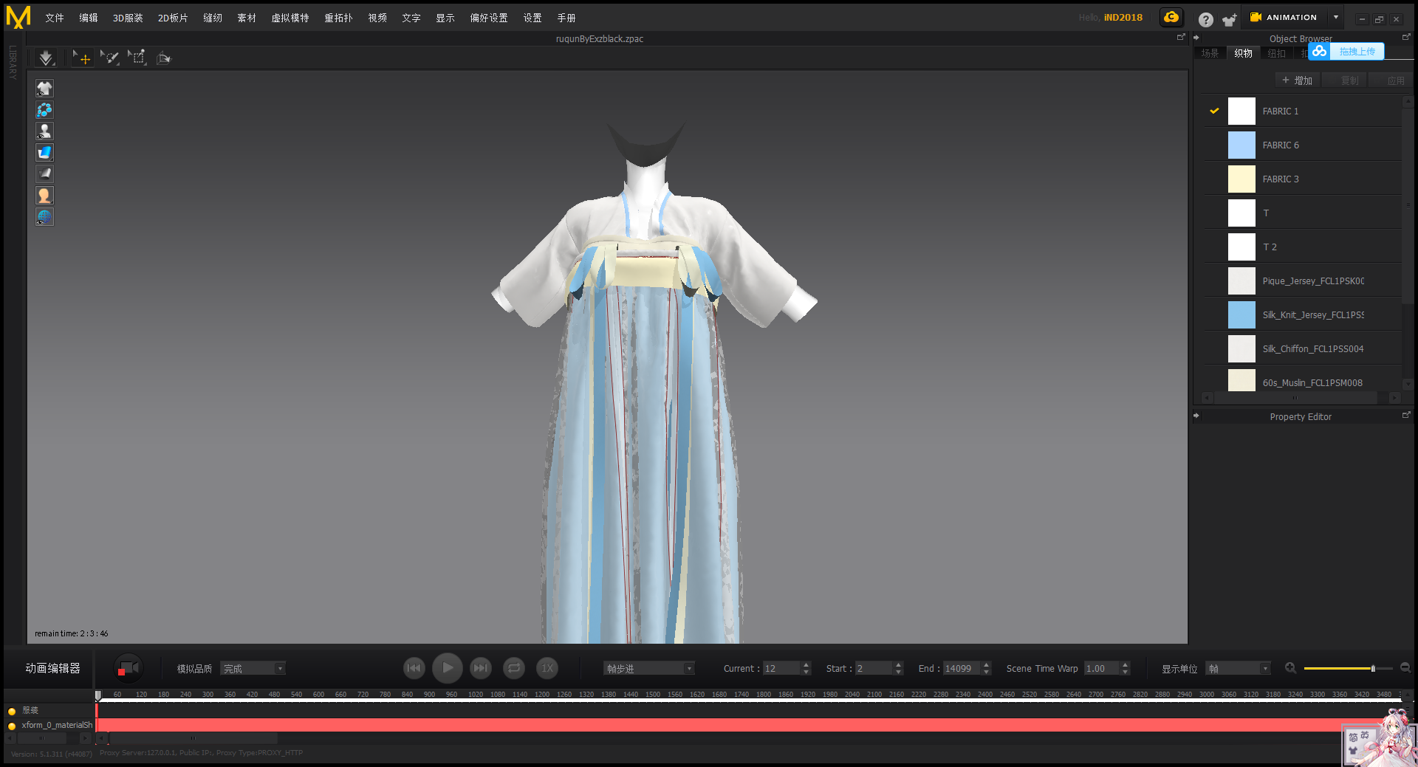Open the 显示单位 unit dropdown
The width and height of the screenshot is (1418, 767).
click(x=1238, y=669)
